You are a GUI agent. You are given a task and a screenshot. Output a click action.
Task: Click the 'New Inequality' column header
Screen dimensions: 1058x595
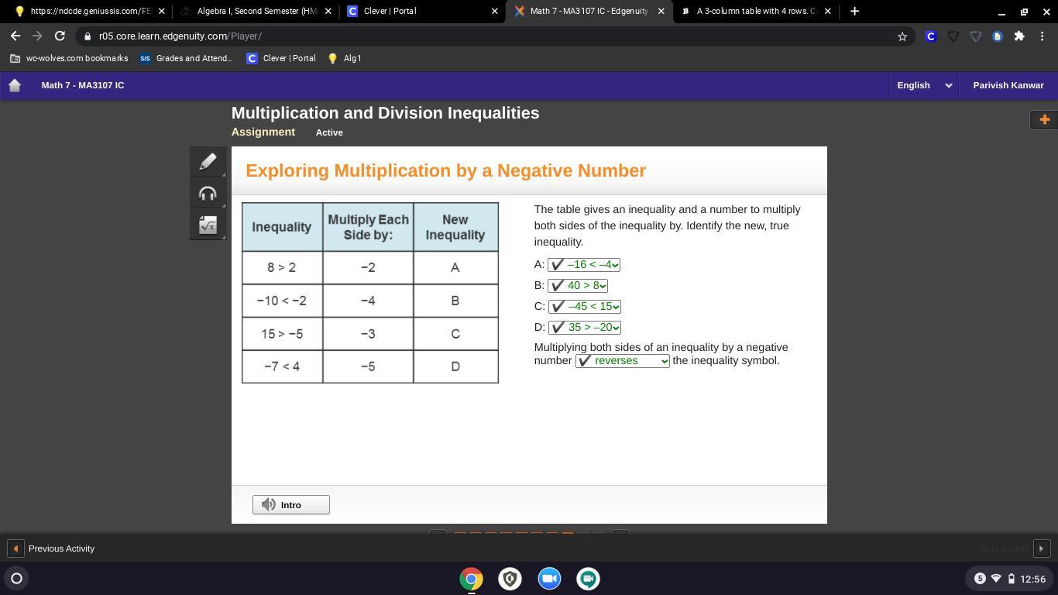(455, 227)
